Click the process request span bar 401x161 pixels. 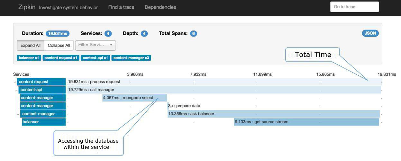pyautogui.click(x=223, y=82)
